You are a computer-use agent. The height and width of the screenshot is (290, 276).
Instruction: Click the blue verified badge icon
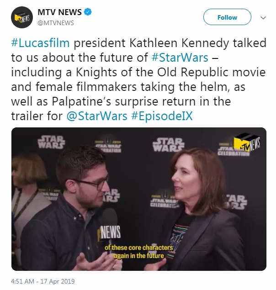click(88, 12)
